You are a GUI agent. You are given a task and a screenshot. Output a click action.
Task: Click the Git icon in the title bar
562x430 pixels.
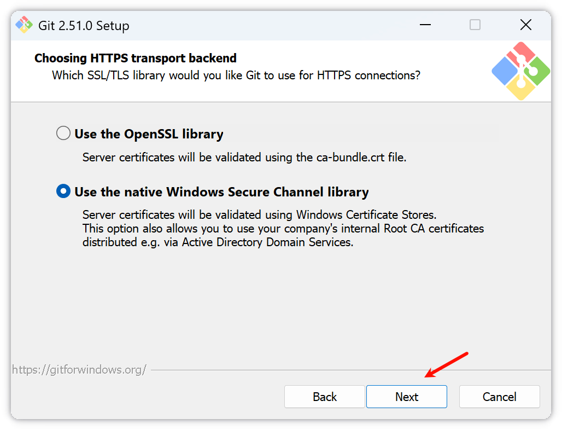pos(24,25)
